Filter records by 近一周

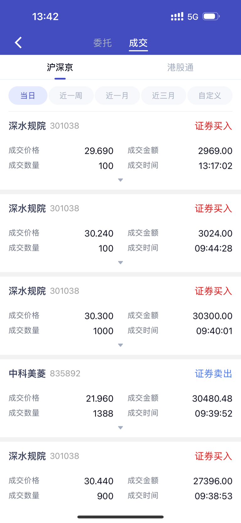[71, 95]
